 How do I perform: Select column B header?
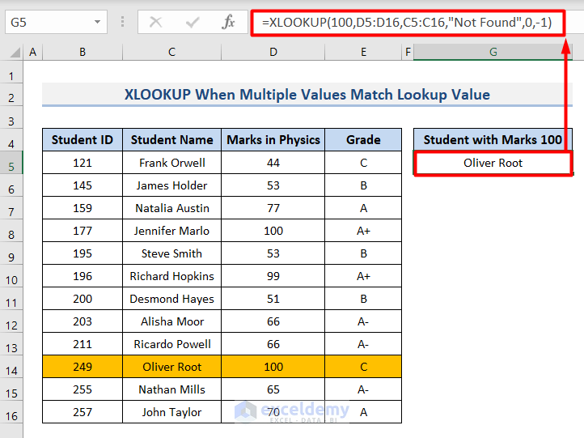tap(83, 53)
